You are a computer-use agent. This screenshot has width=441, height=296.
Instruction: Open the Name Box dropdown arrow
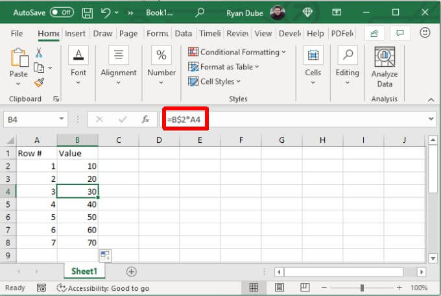(62, 119)
